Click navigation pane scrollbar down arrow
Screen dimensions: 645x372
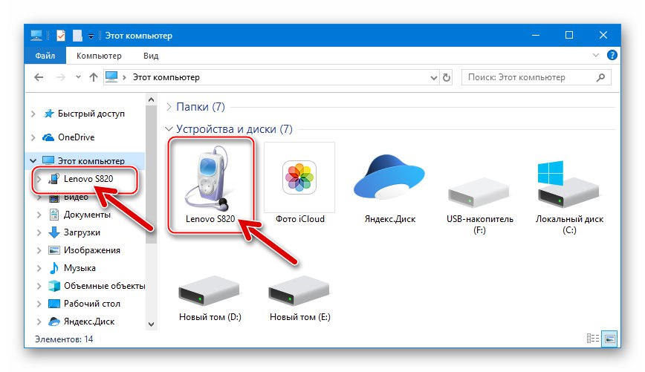coord(151,324)
